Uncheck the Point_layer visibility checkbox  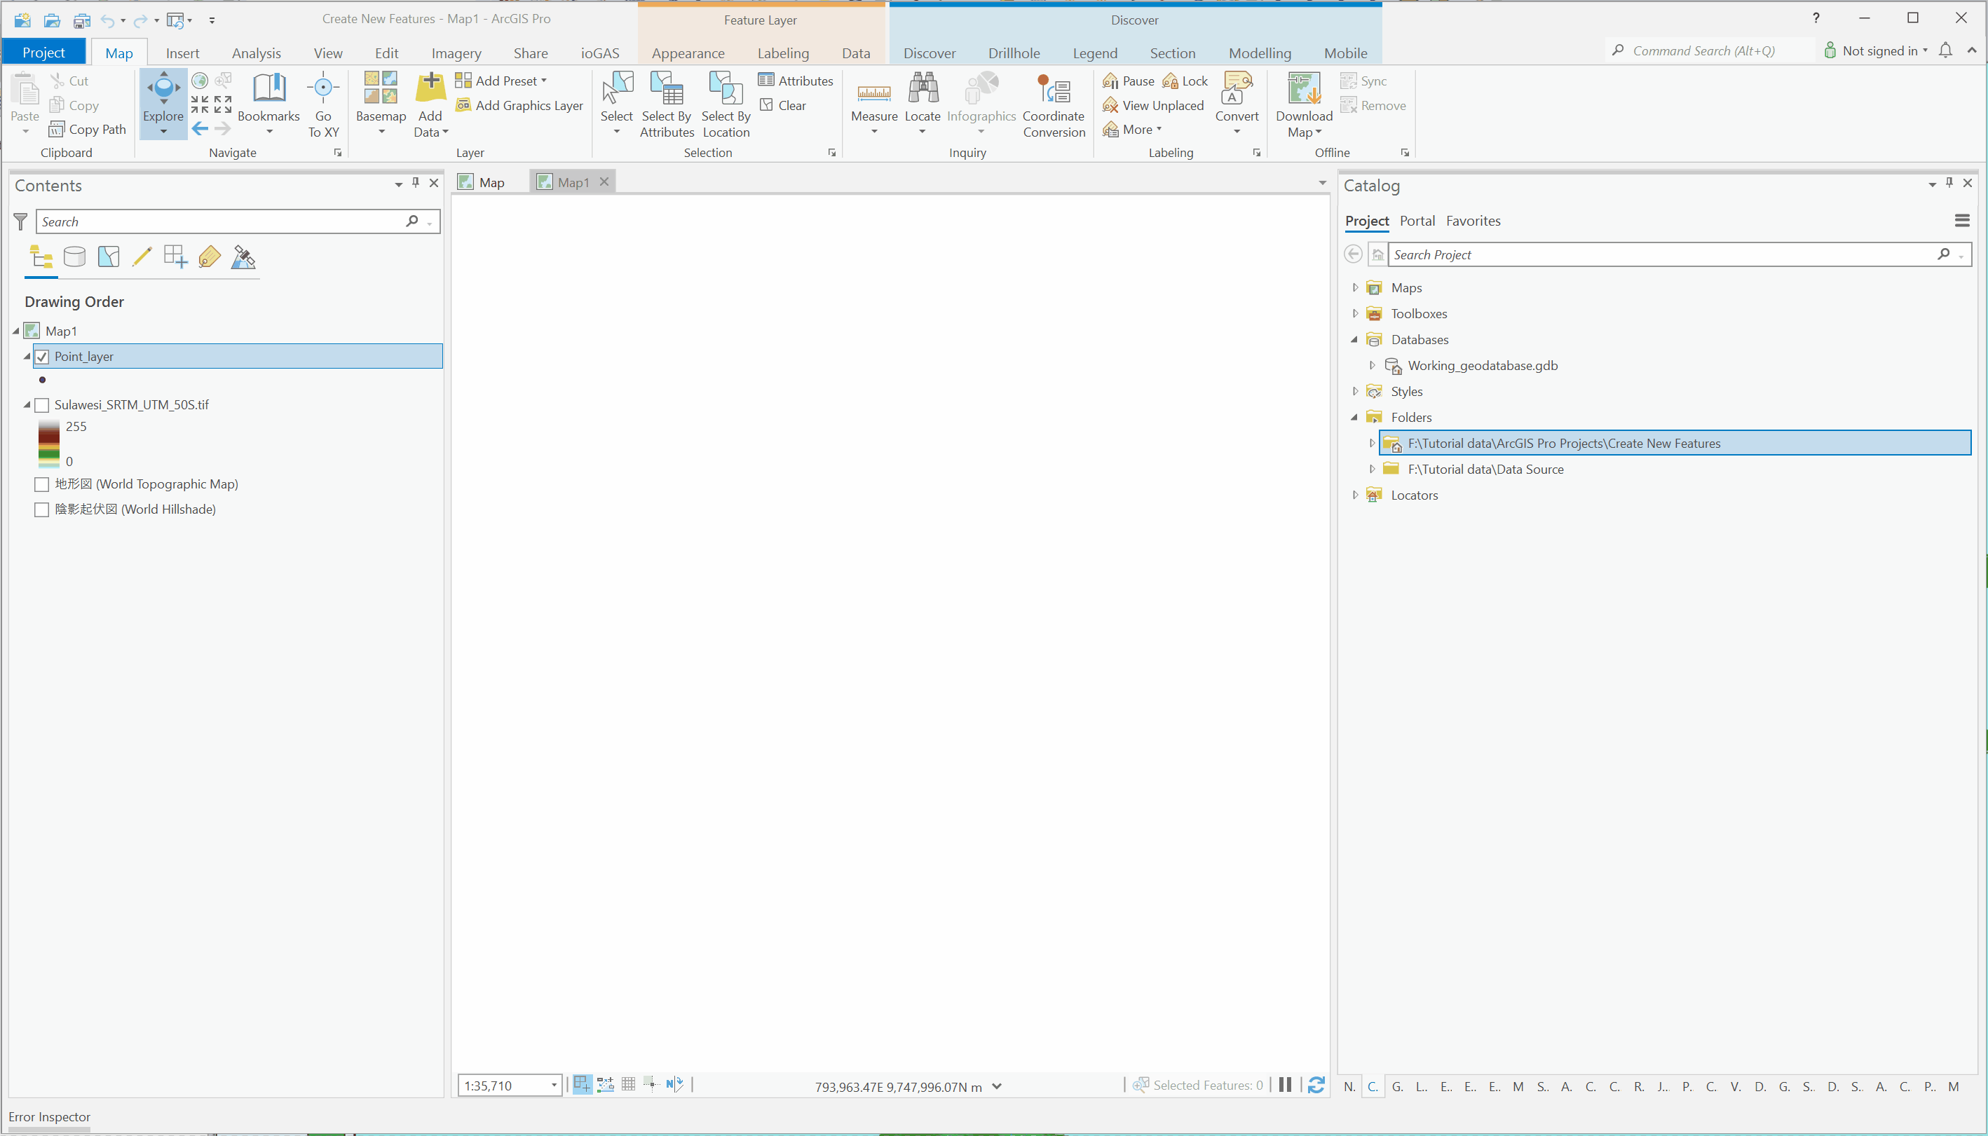[x=42, y=357]
